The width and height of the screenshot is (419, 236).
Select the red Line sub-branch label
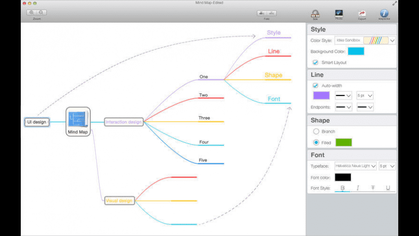point(274,51)
